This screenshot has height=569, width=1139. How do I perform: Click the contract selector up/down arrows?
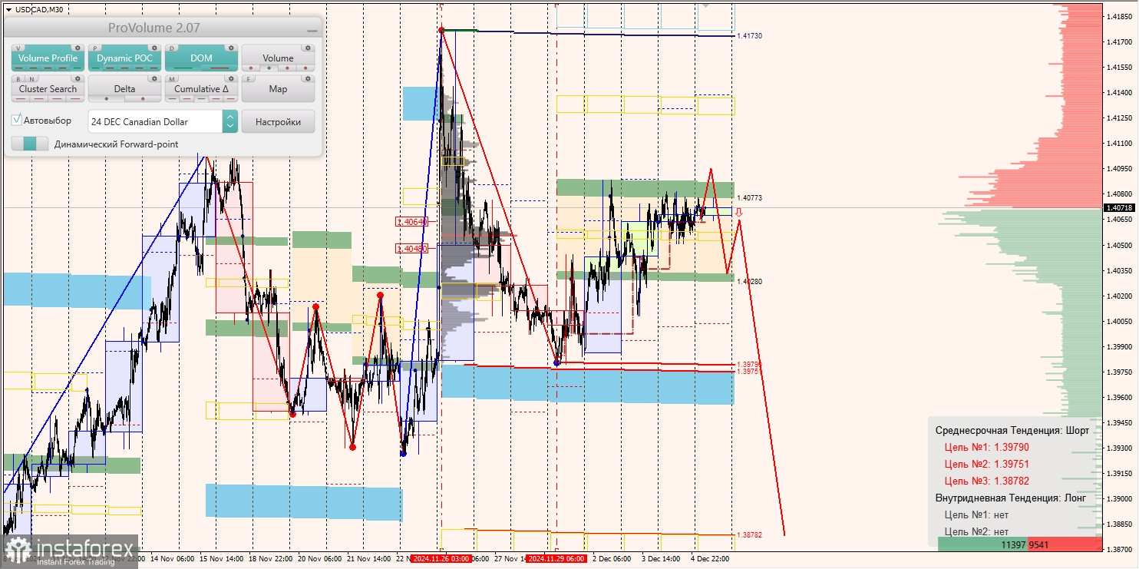click(229, 121)
